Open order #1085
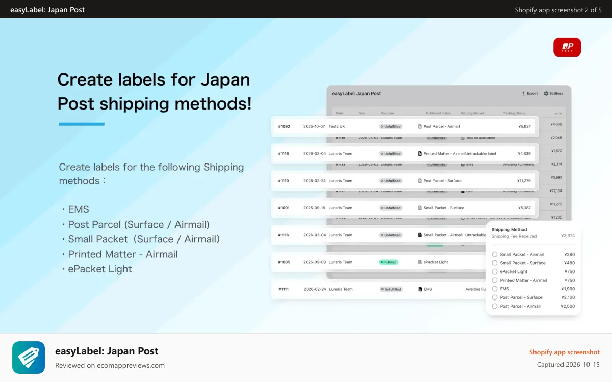Image resolution: width=612 pixels, height=382 pixels. coord(284,262)
